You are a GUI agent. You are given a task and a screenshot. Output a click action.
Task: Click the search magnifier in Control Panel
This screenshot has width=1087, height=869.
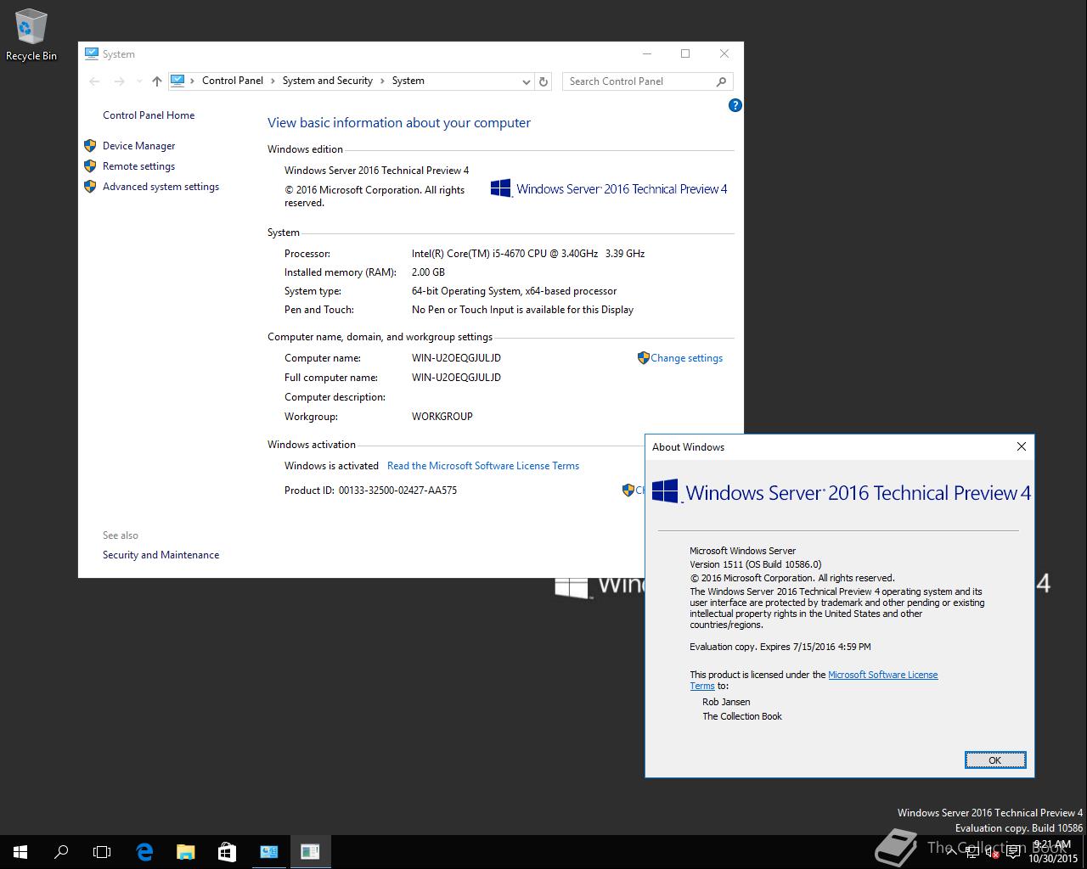722,81
